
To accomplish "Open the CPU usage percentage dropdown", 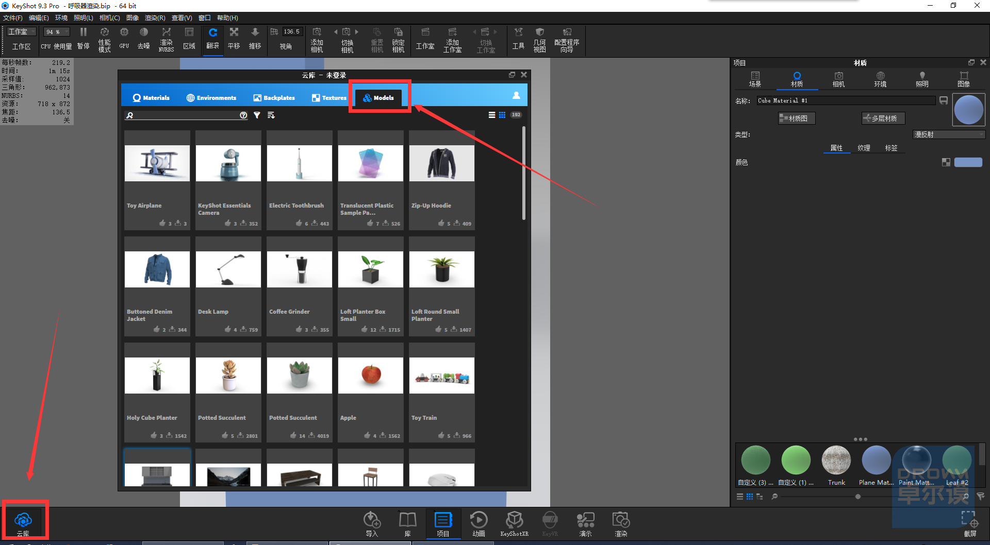I will pos(56,32).
